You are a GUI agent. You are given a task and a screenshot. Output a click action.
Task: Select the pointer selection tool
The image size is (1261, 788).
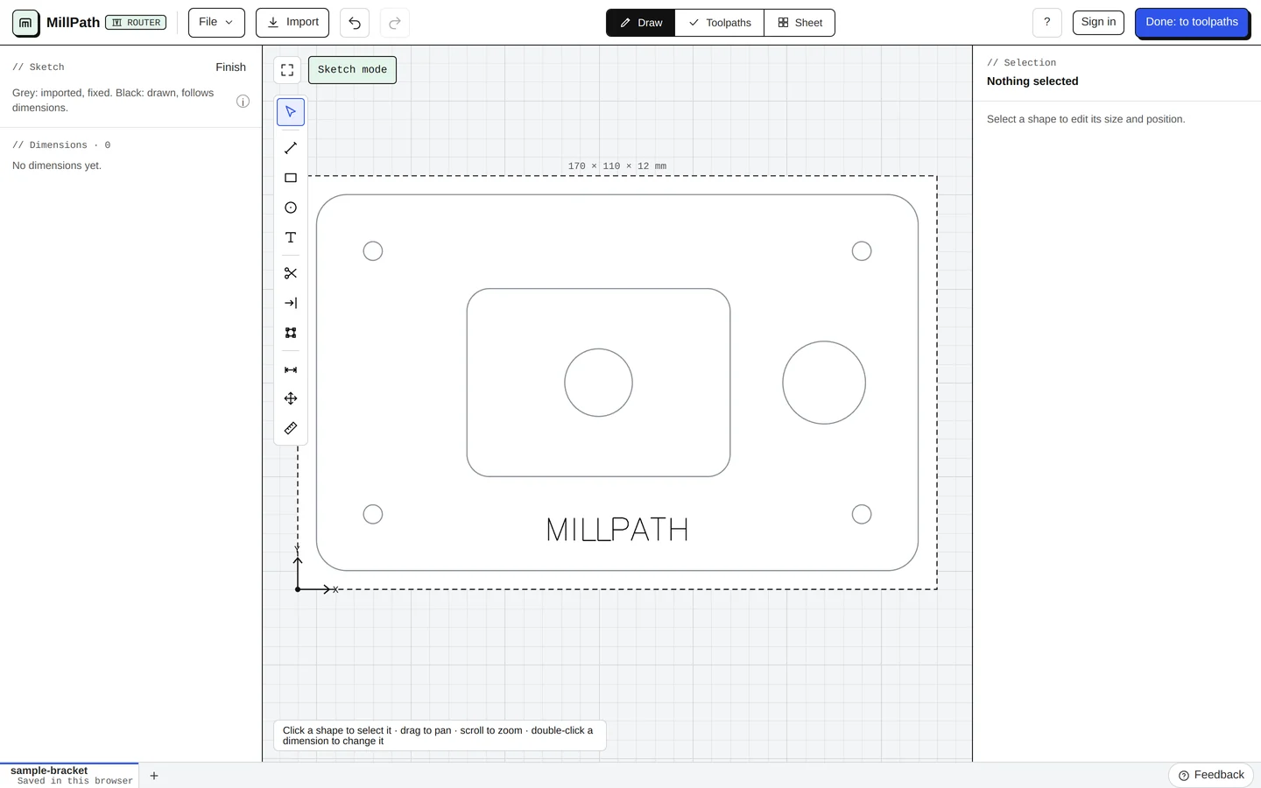point(291,112)
